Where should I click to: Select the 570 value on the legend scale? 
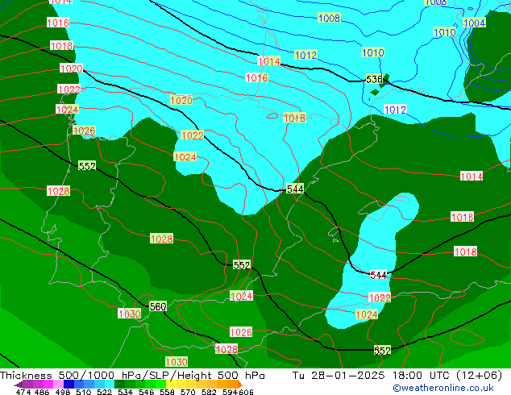click(x=188, y=392)
